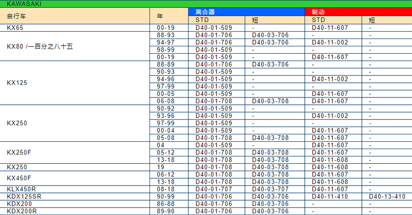
Task: Click D40-11-607 in the KLX450R row
Action: coord(330,189)
